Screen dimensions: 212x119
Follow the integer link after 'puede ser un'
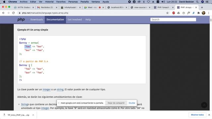46,90
